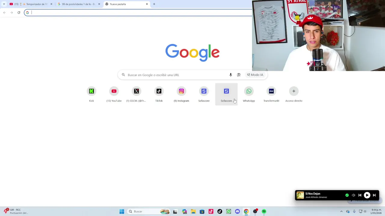Skip to next track in mini player
The width and height of the screenshot is (385, 216).
click(x=374, y=195)
